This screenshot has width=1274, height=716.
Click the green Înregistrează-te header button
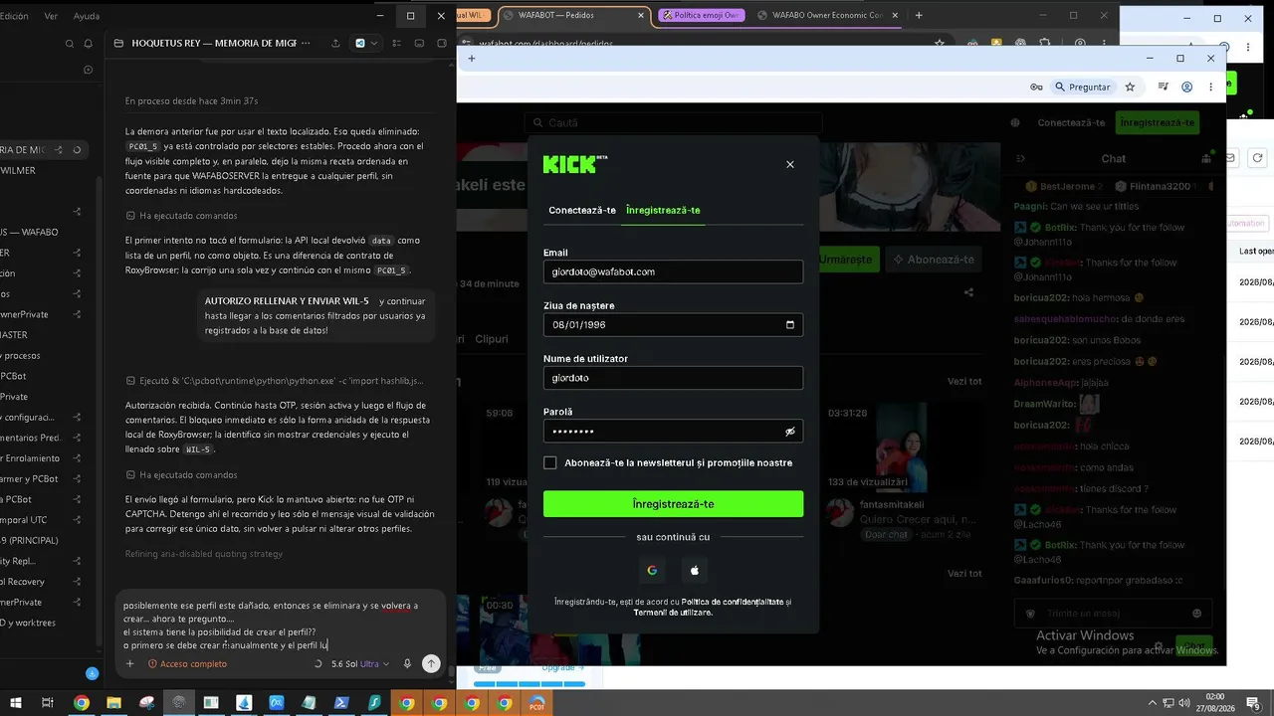[1157, 122]
